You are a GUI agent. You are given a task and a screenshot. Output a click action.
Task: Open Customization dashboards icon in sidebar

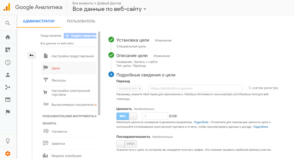click(x=8, y=50)
